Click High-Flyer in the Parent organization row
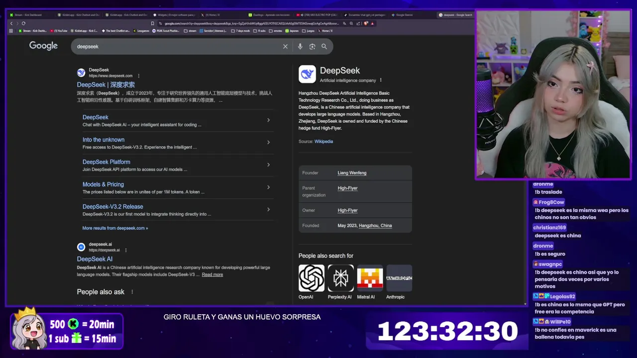 tap(347, 188)
